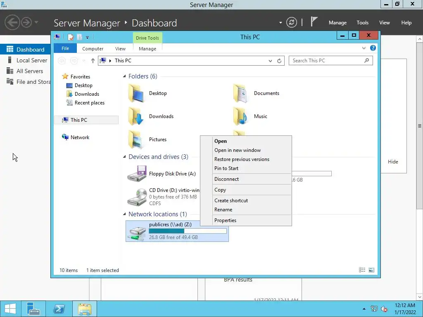Select the publicres (\\ad) (Z:) network drive
This screenshot has height=317, width=423.
pos(177,231)
